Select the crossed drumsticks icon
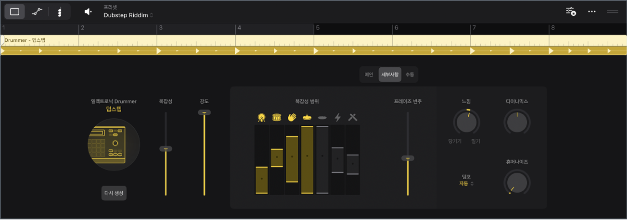 353,117
